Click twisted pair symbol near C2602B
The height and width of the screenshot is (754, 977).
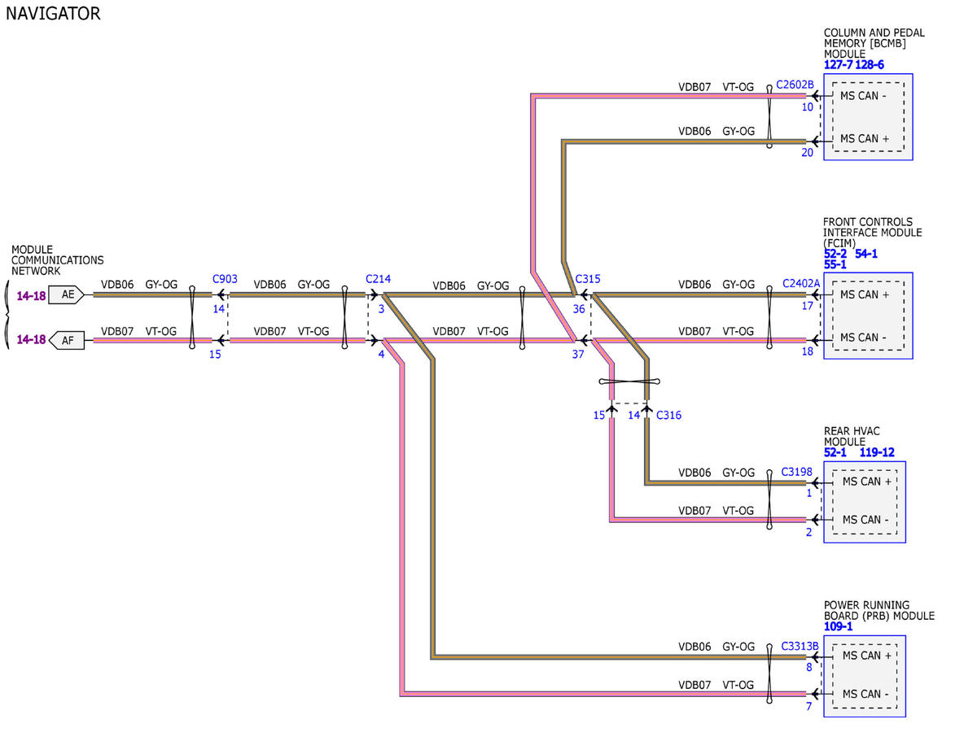[769, 117]
